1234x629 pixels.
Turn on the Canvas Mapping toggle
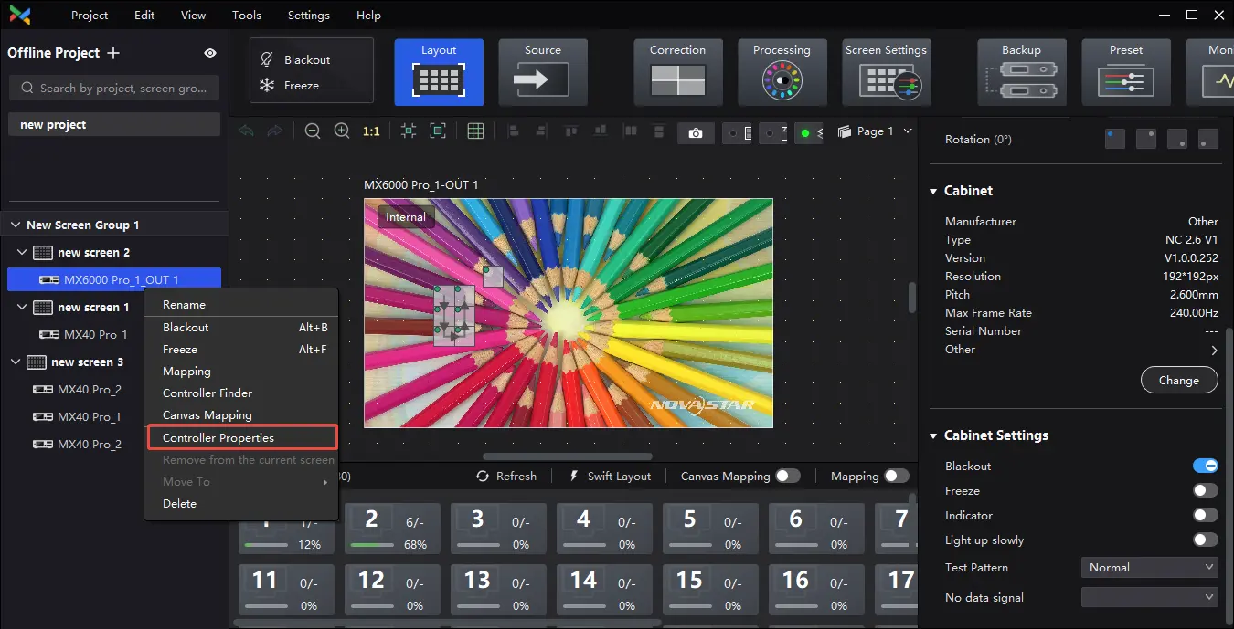pos(787,476)
